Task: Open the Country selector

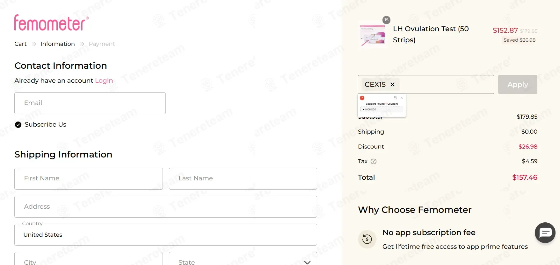Action: pos(166,235)
